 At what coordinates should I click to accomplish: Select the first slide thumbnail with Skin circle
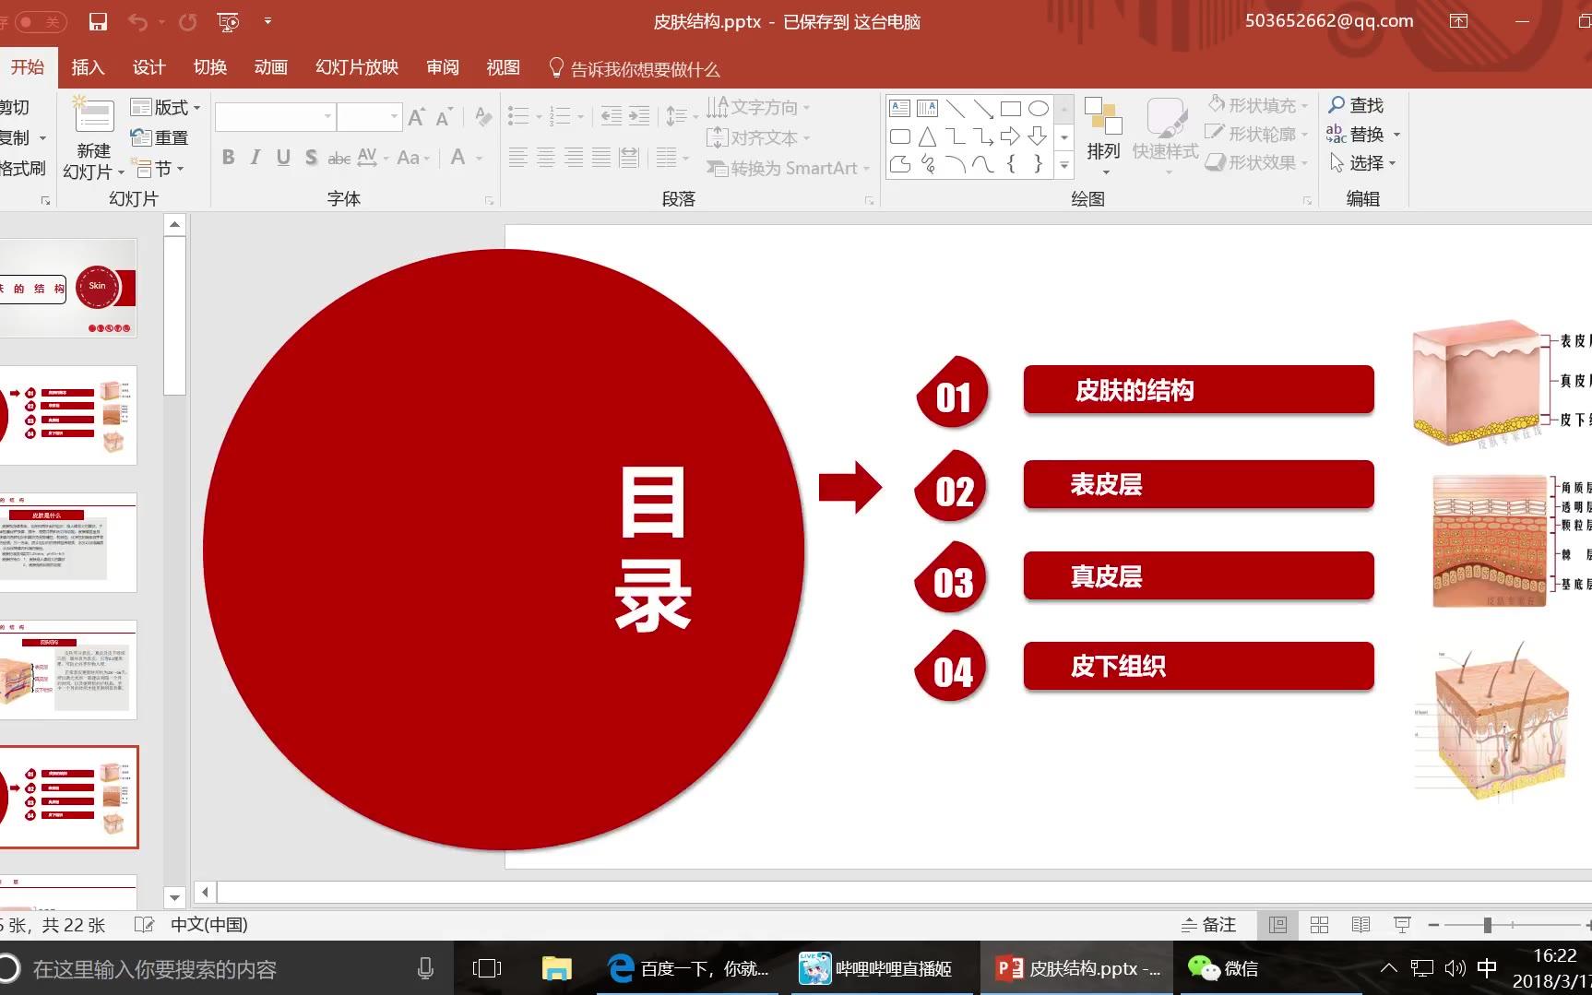point(68,289)
